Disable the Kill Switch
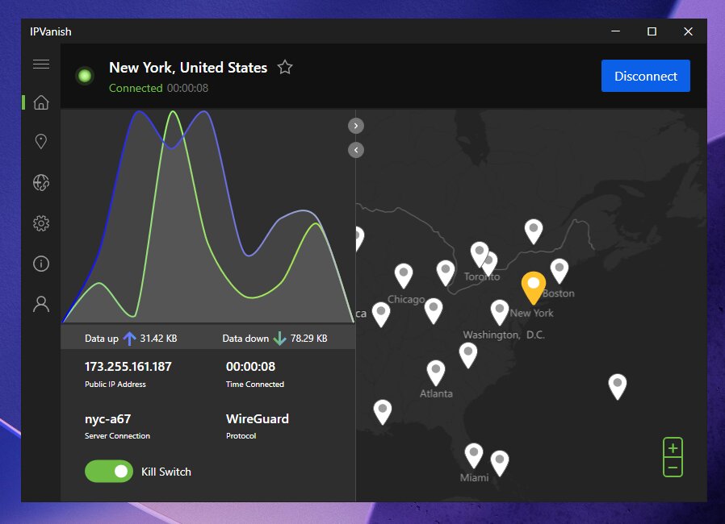Screen dimensions: 725x524 coord(109,472)
